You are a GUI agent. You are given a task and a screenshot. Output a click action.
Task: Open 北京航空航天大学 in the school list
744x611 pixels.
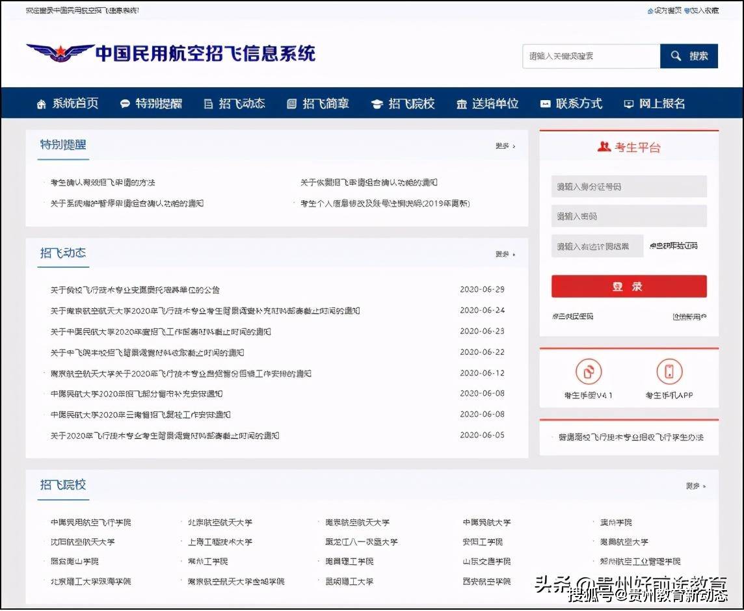220,523
